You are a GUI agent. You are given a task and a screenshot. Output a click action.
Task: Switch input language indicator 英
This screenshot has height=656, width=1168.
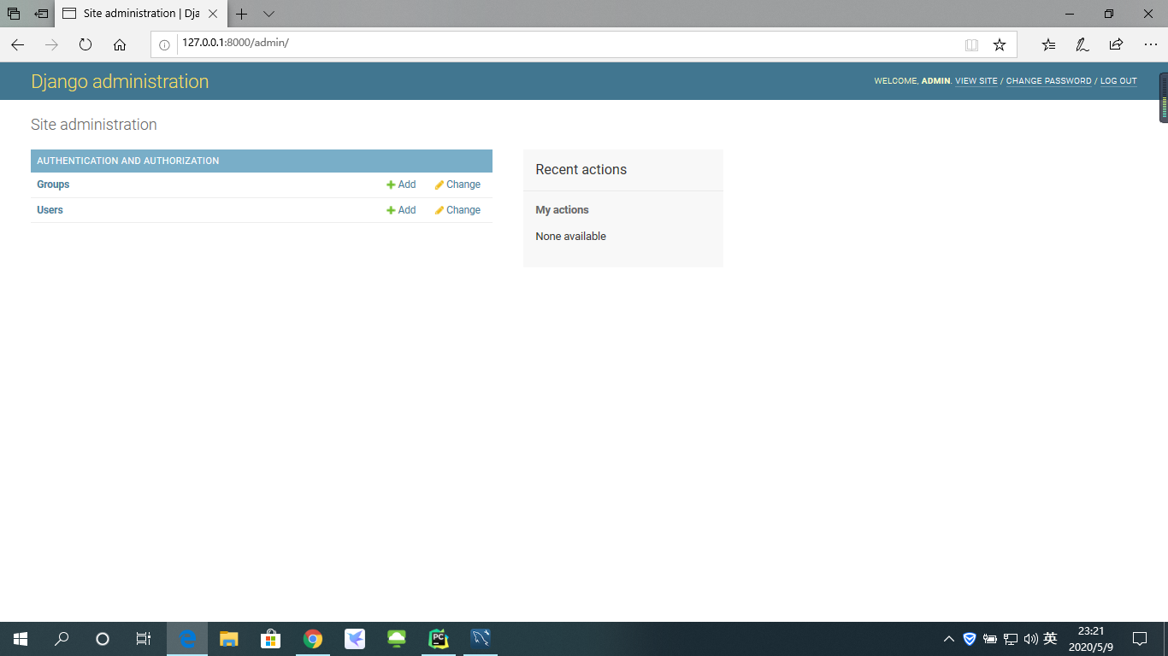point(1050,639)
